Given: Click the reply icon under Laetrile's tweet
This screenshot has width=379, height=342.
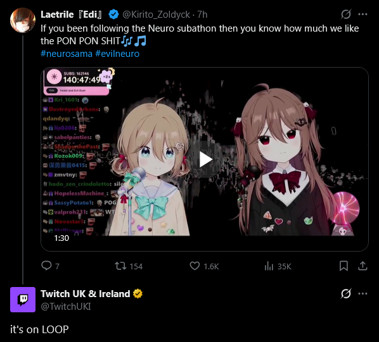Looking at the screenshot, I should 46,266.
